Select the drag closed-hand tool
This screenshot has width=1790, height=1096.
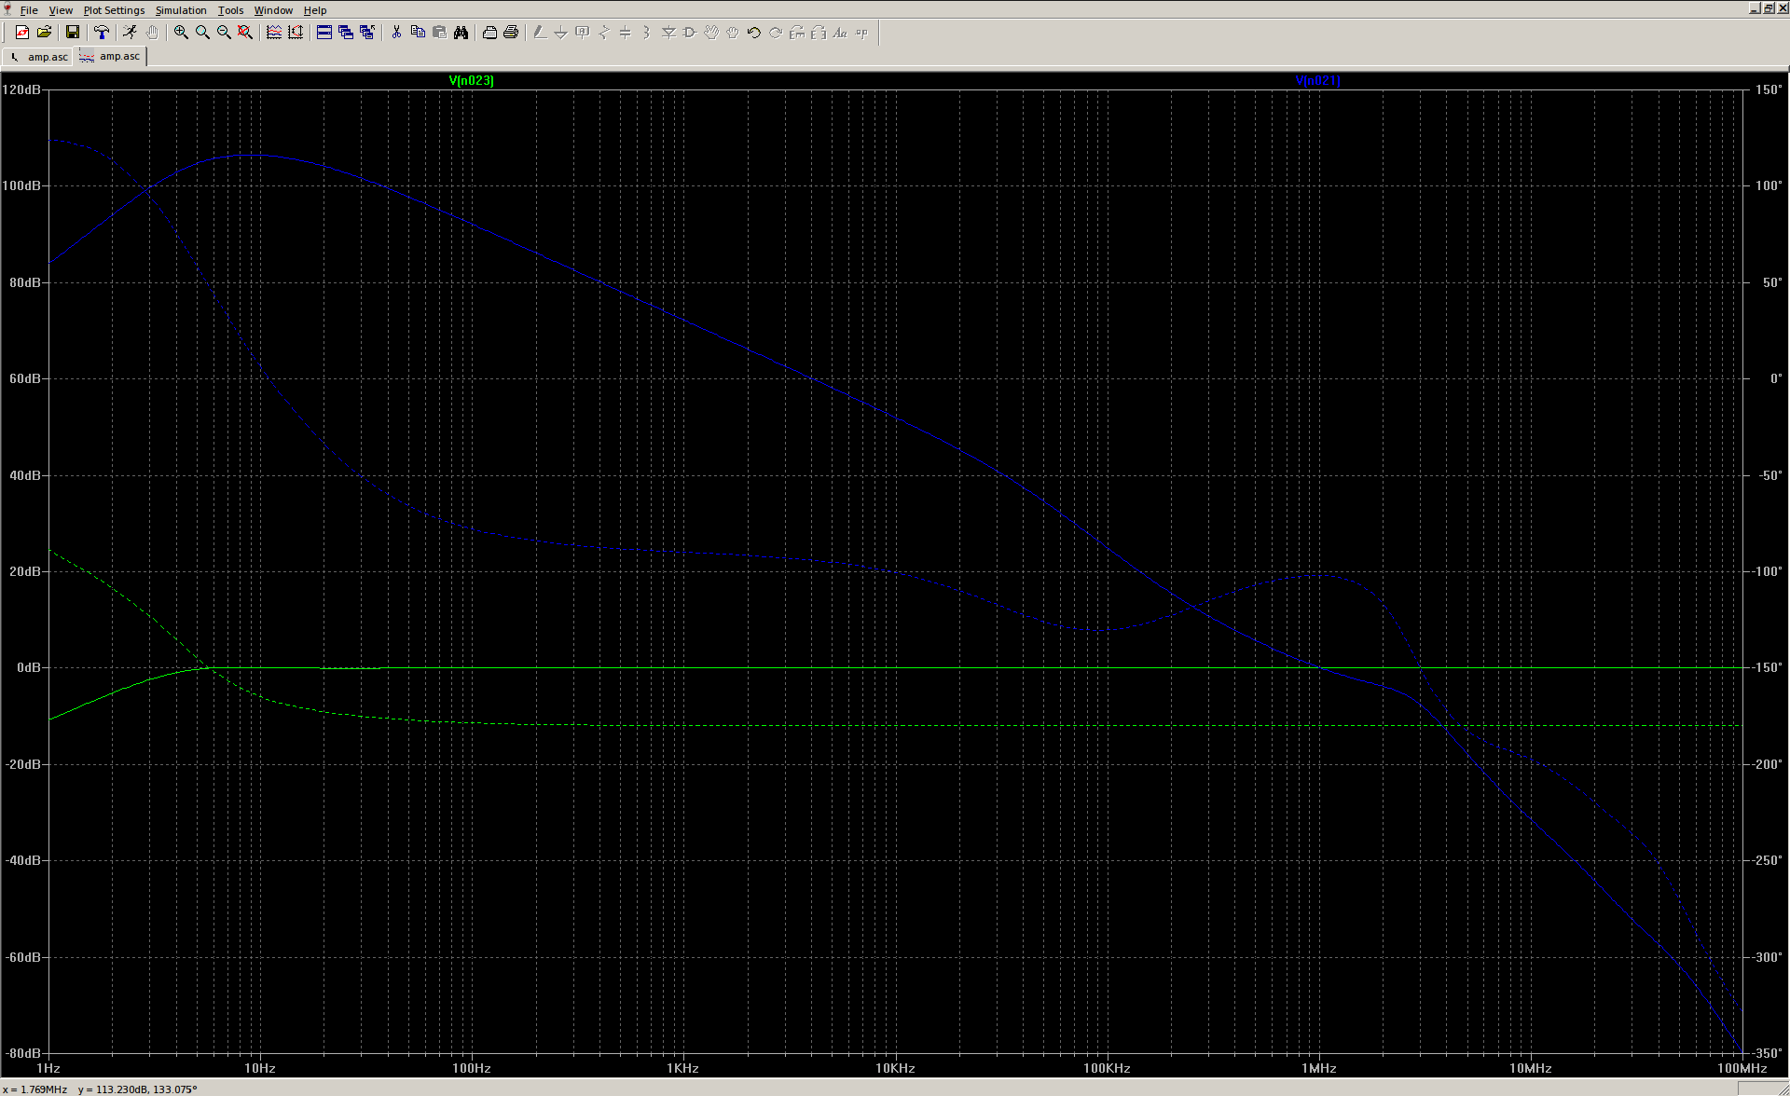pyautogui.click(x=733, y=33)
